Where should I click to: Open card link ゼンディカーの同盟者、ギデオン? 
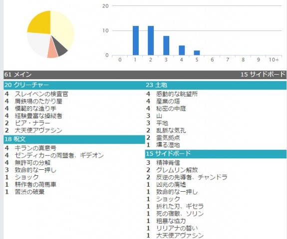tap(59, 155)
